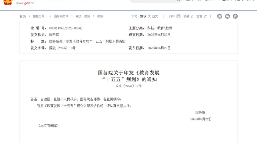Select the 标题 field title text
The height and width of the screenshot is (143, 257).
[x=87, y=41]
